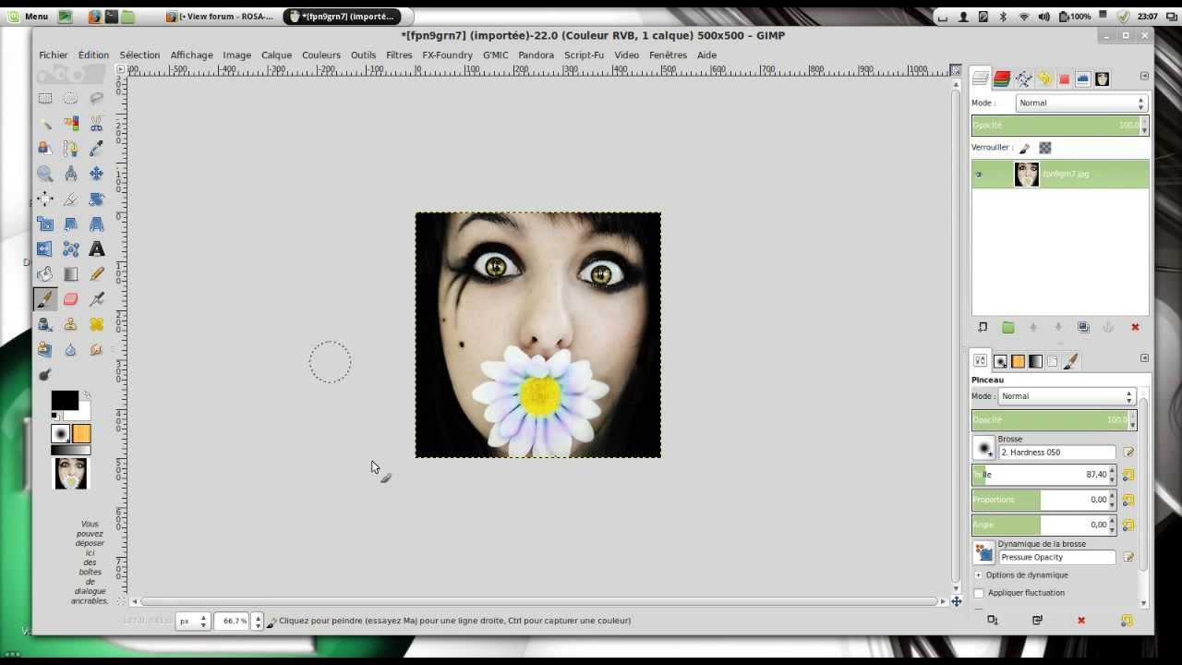Open the Fichier menu
1182x665 pixels.
click(x=54, y=54)
